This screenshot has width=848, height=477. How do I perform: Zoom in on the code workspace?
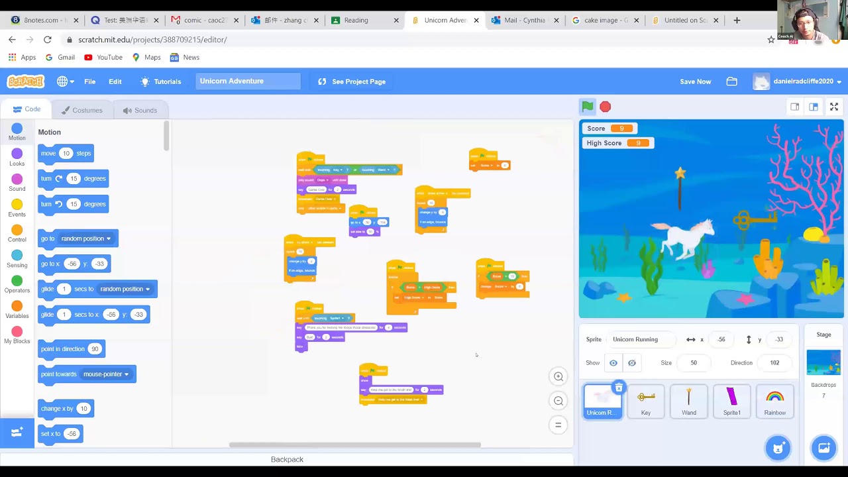point(558,376)
